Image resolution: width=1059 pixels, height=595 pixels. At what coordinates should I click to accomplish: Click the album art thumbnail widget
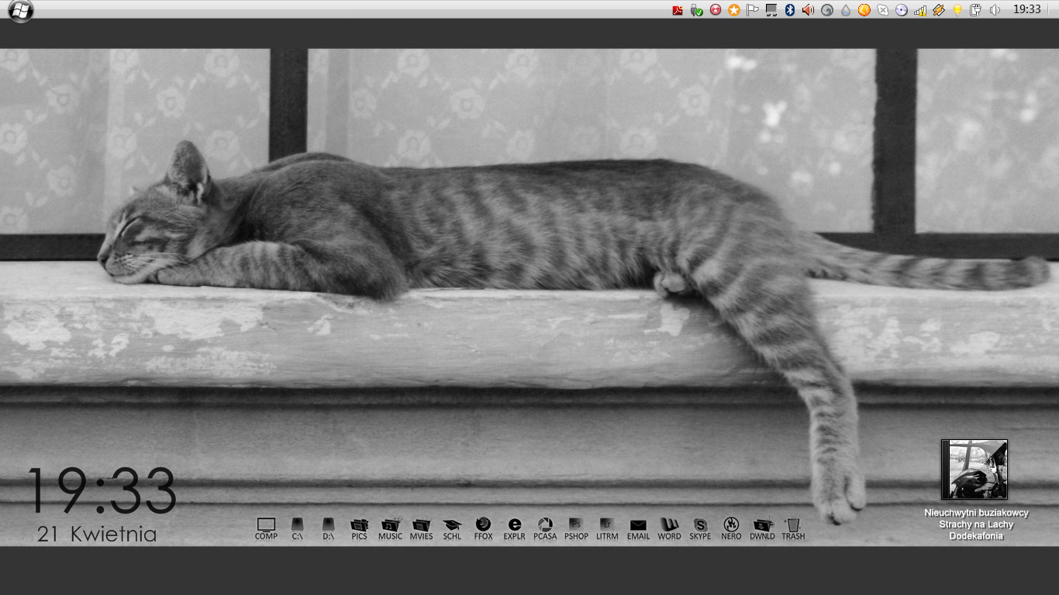[974, 469]
